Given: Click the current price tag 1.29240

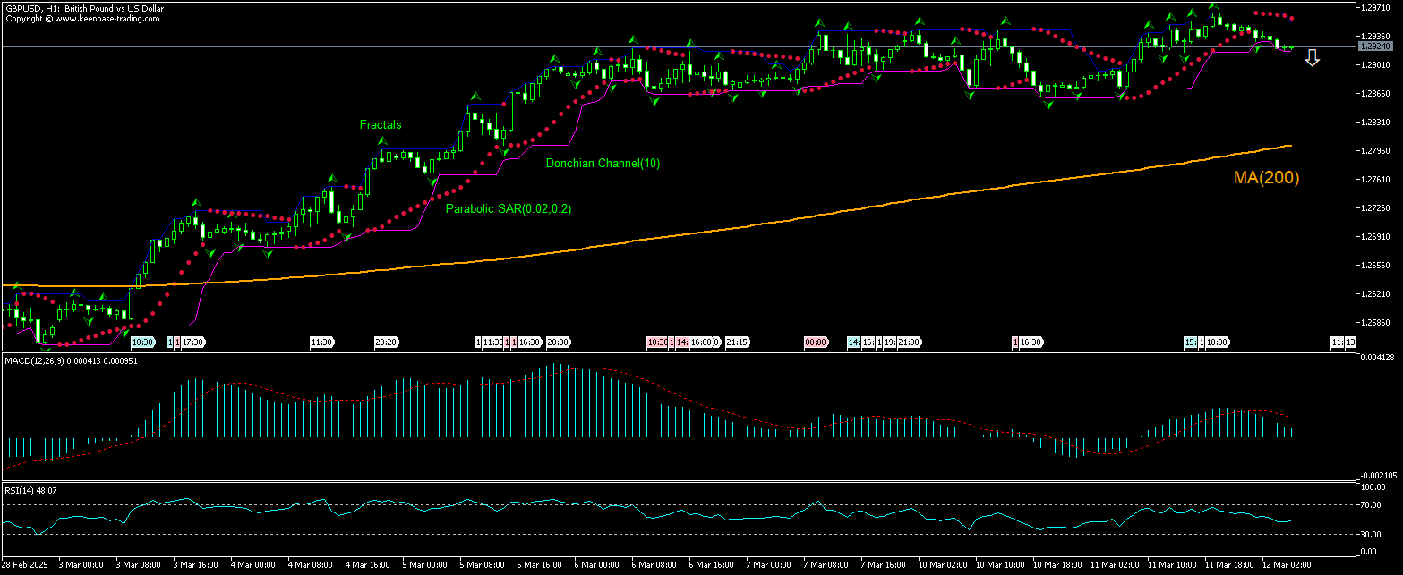Looking at the screenshot, I should coord(1374,46).
